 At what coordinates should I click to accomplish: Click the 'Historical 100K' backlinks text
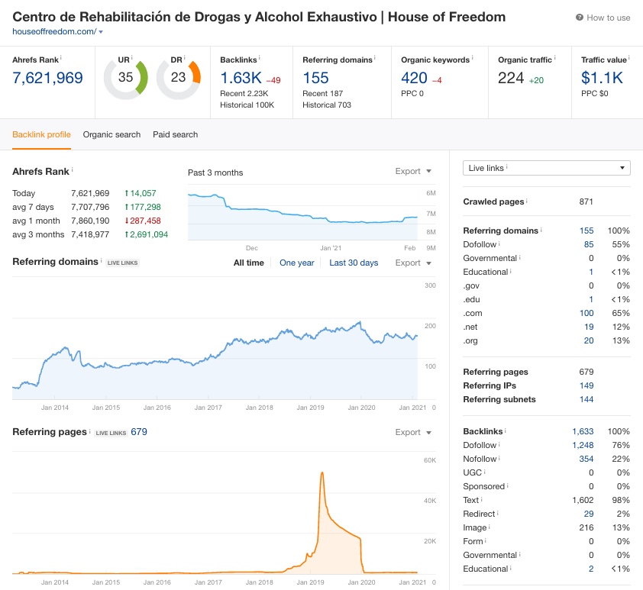[247, 105]
